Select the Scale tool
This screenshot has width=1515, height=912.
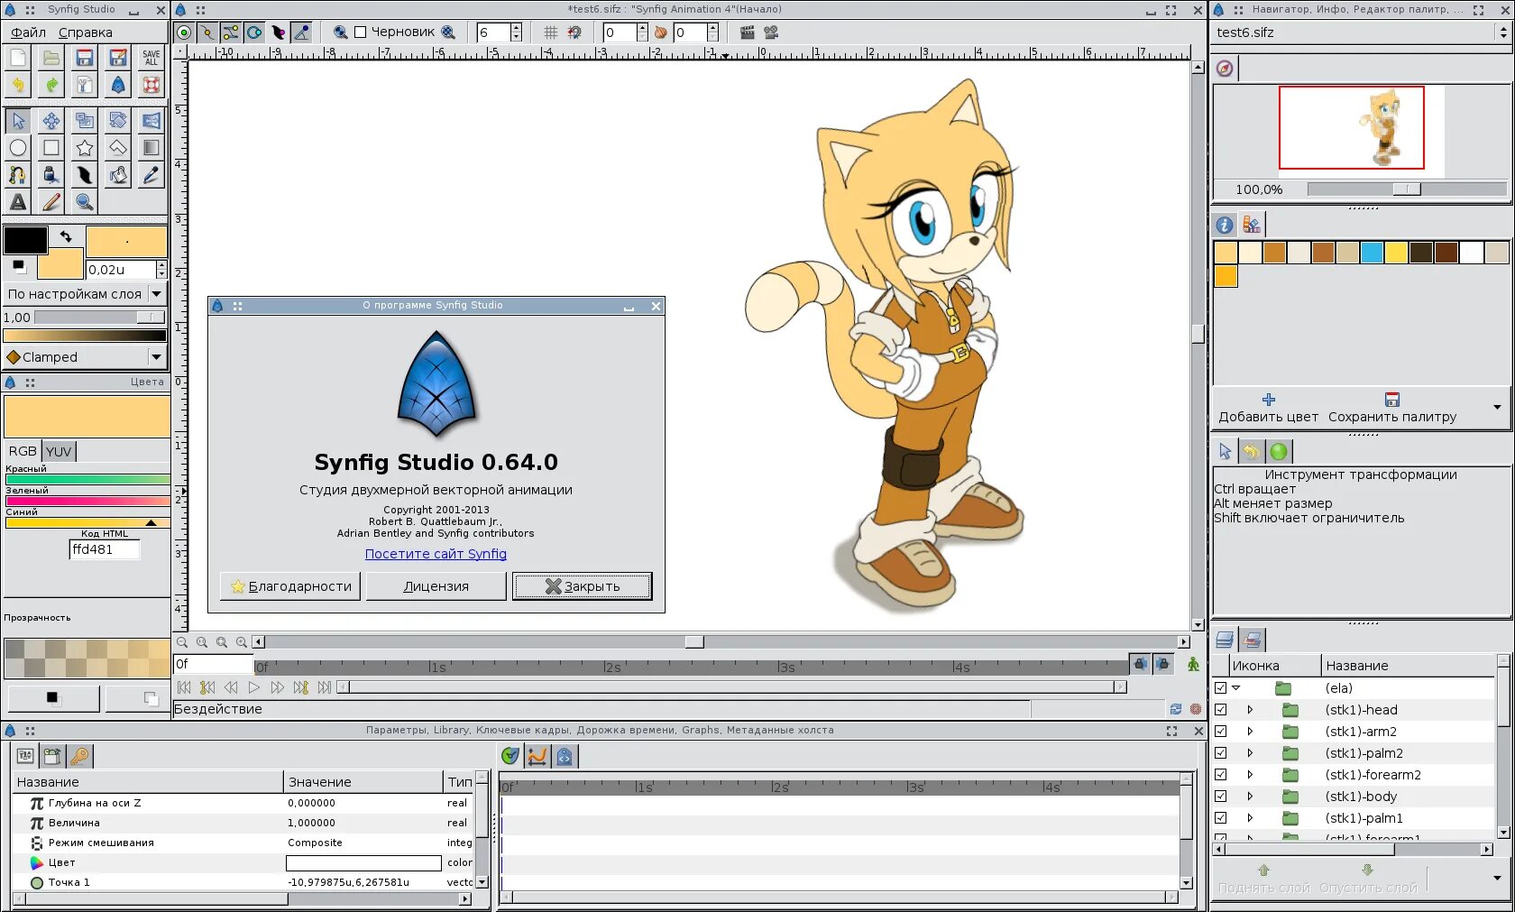pos(85,120)
